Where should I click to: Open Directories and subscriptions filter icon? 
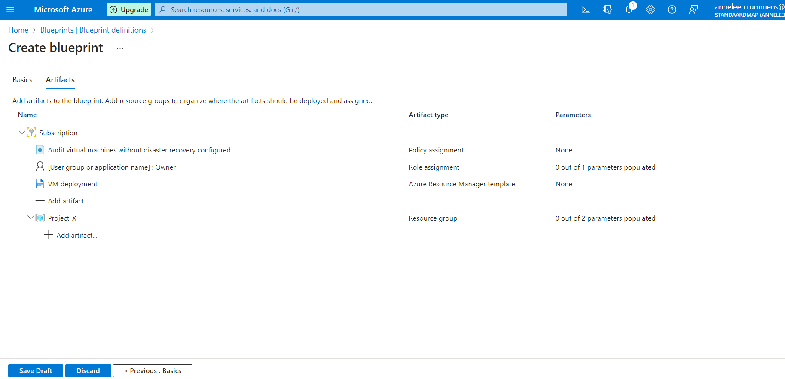pyautogui.click(x=608, y=9)
